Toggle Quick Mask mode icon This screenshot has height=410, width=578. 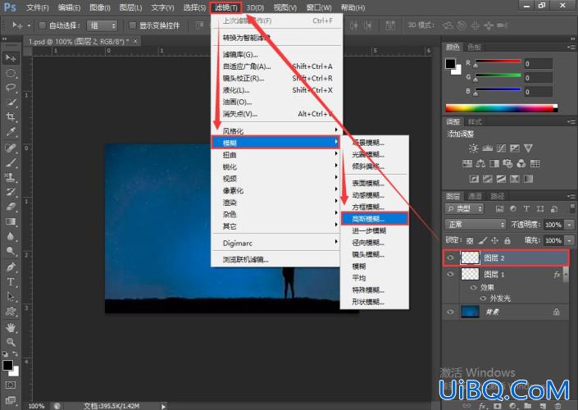(x=11, y=385)
